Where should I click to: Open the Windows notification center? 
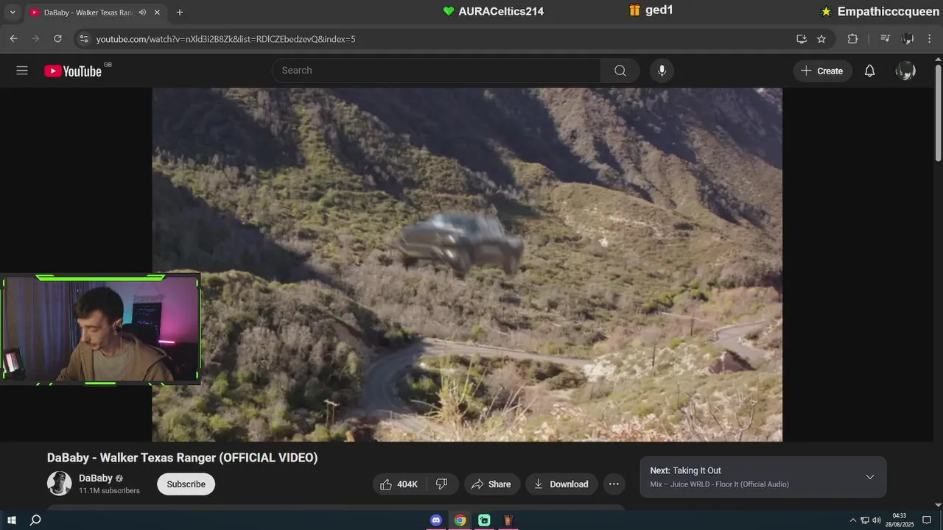(928, 520)
